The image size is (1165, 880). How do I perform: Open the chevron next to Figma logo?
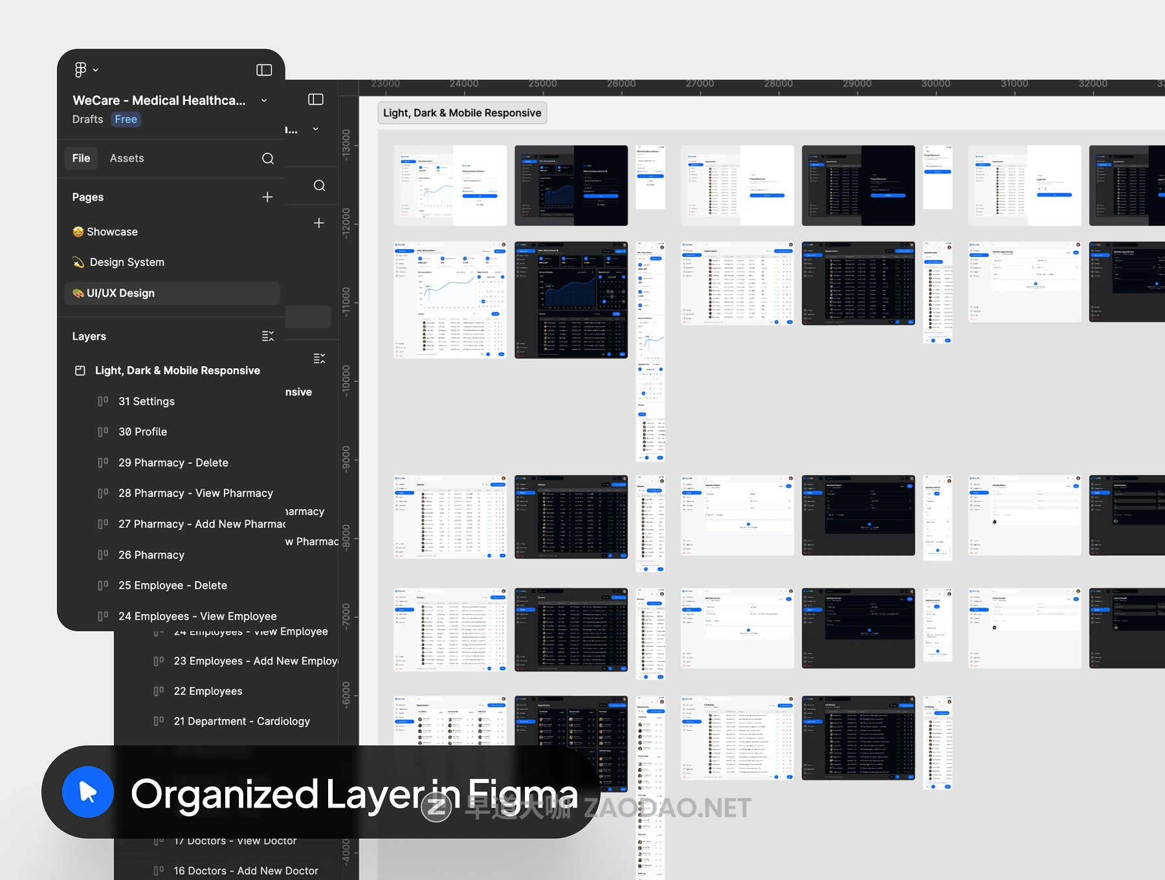pos(96,70)
